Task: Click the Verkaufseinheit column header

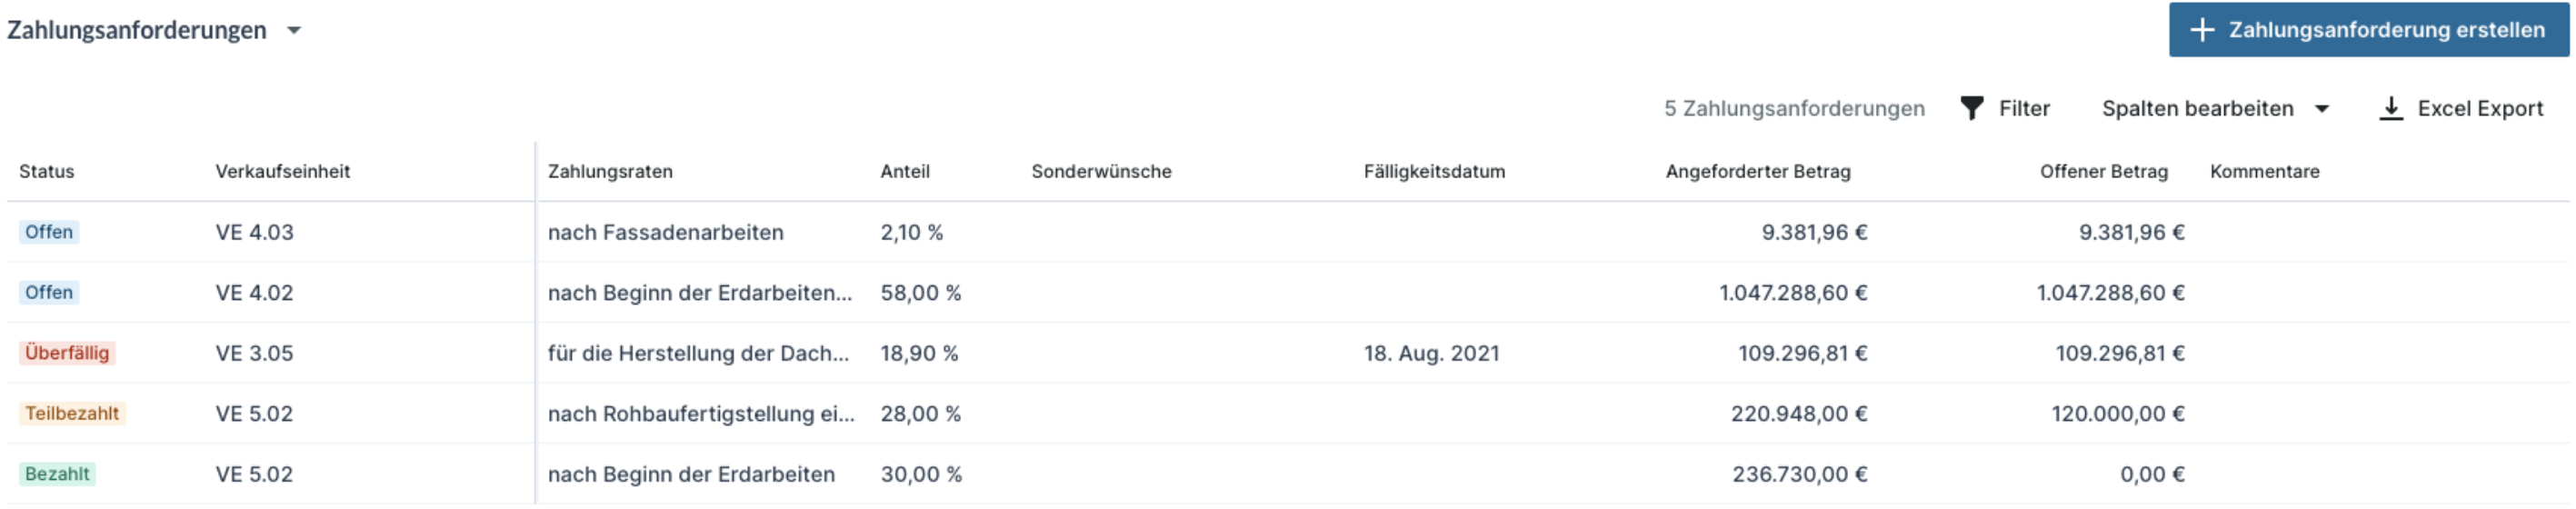Action: [282, 171]
